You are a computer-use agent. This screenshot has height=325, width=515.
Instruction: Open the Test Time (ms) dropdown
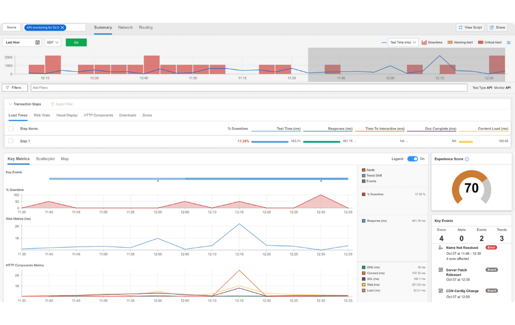tap(403, 42)
